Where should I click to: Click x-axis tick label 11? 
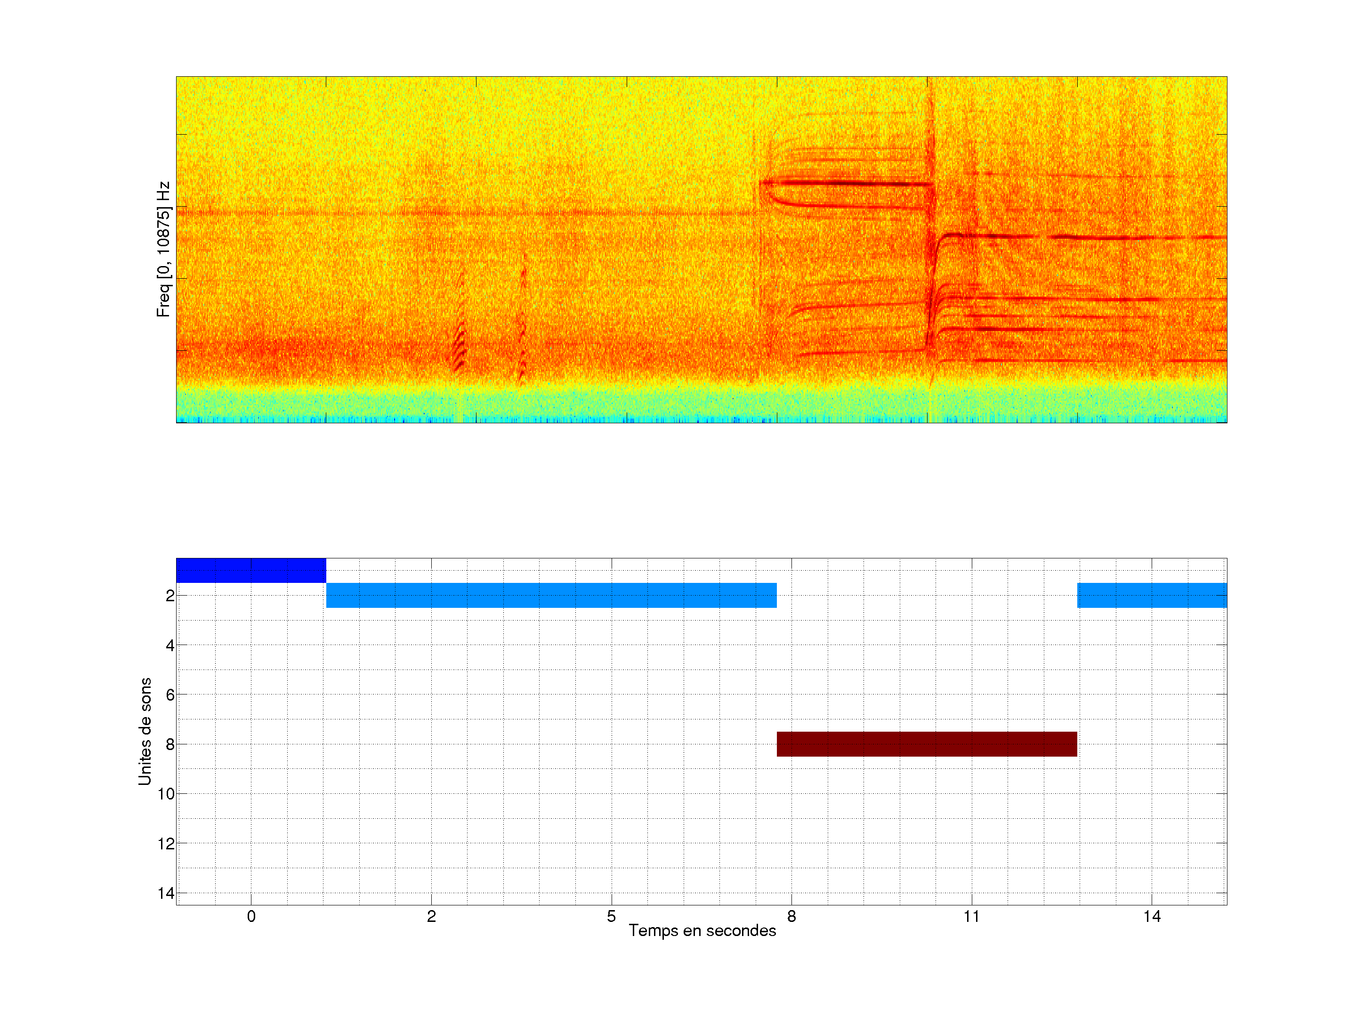click(x=972, y=916)
